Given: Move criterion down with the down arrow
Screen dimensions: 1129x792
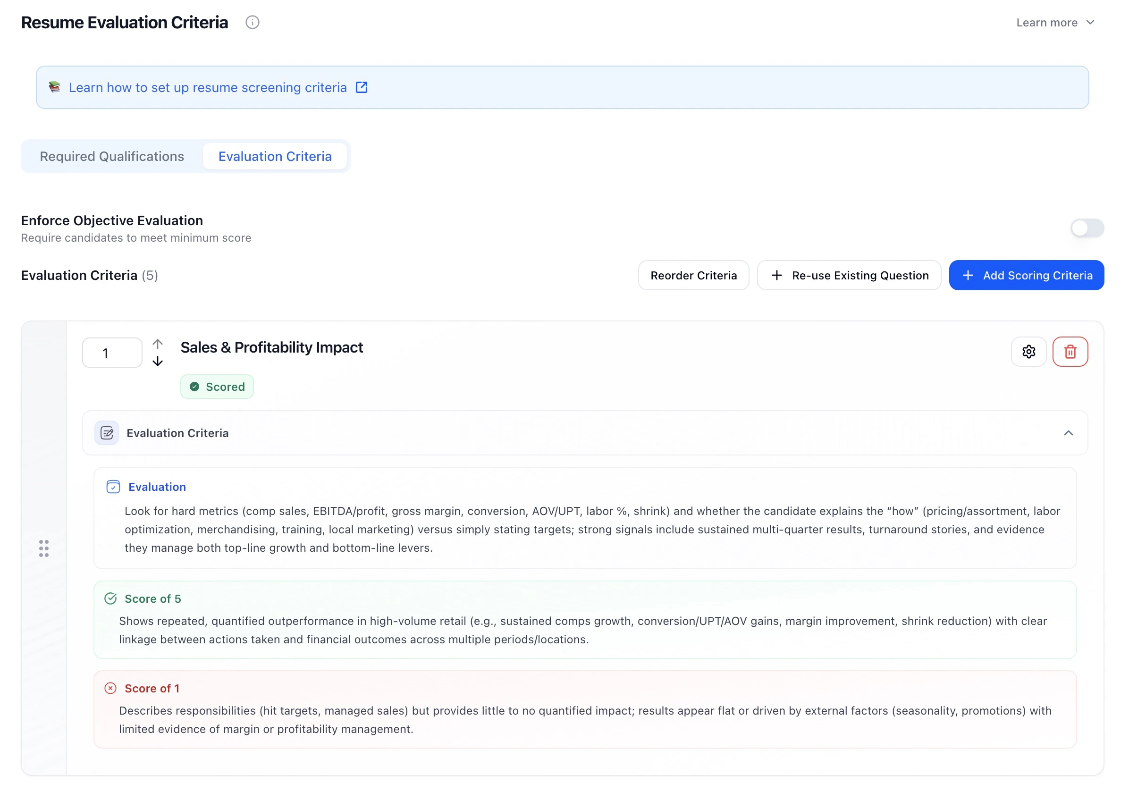Looking at the screenshot, I should point(157,362).
